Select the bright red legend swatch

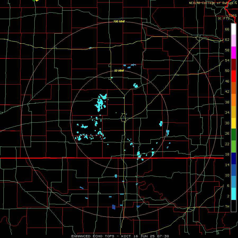pos(234,76)
